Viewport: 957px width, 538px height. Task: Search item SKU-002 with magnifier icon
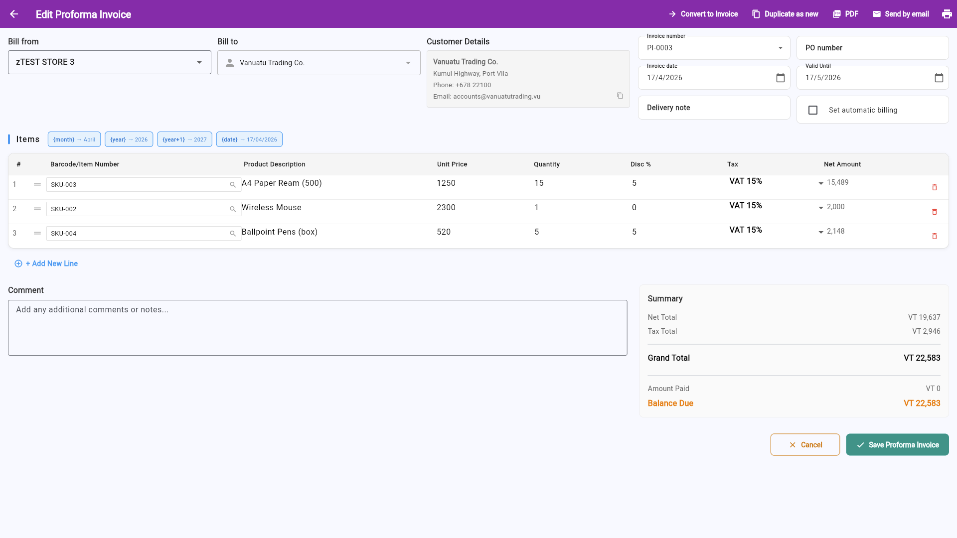click(232, 209)
